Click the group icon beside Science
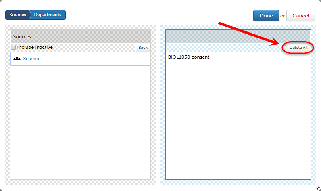Image resolution: width=321 pixels, height=191 pixels. [x=17, y=59]
